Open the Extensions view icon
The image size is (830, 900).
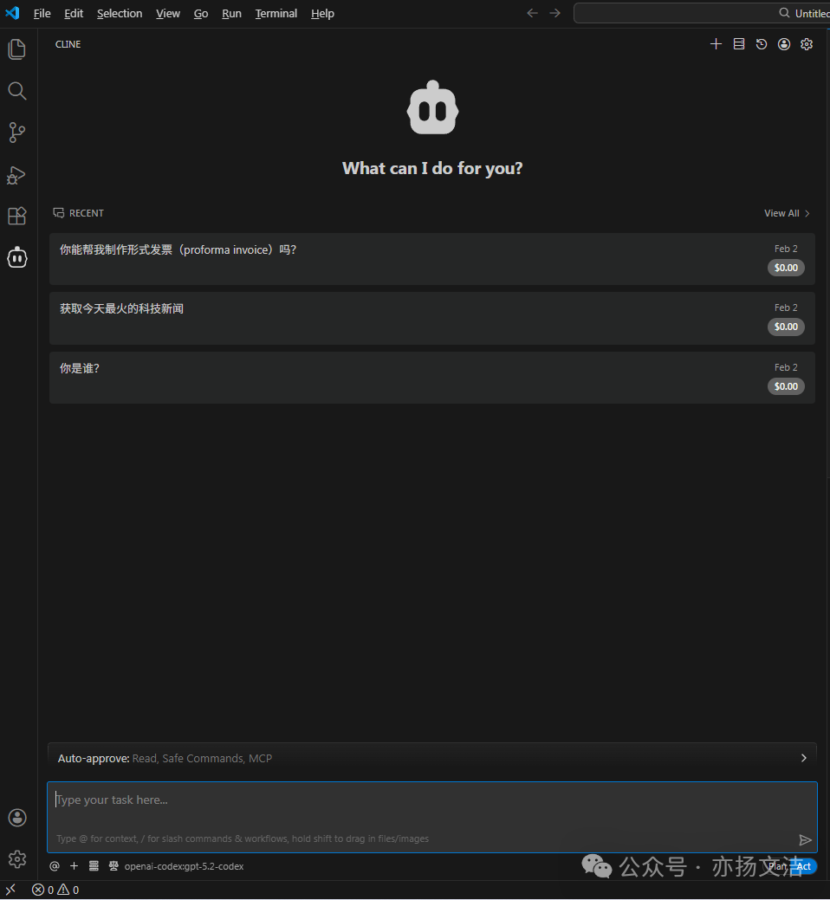(x=16, y=216)
